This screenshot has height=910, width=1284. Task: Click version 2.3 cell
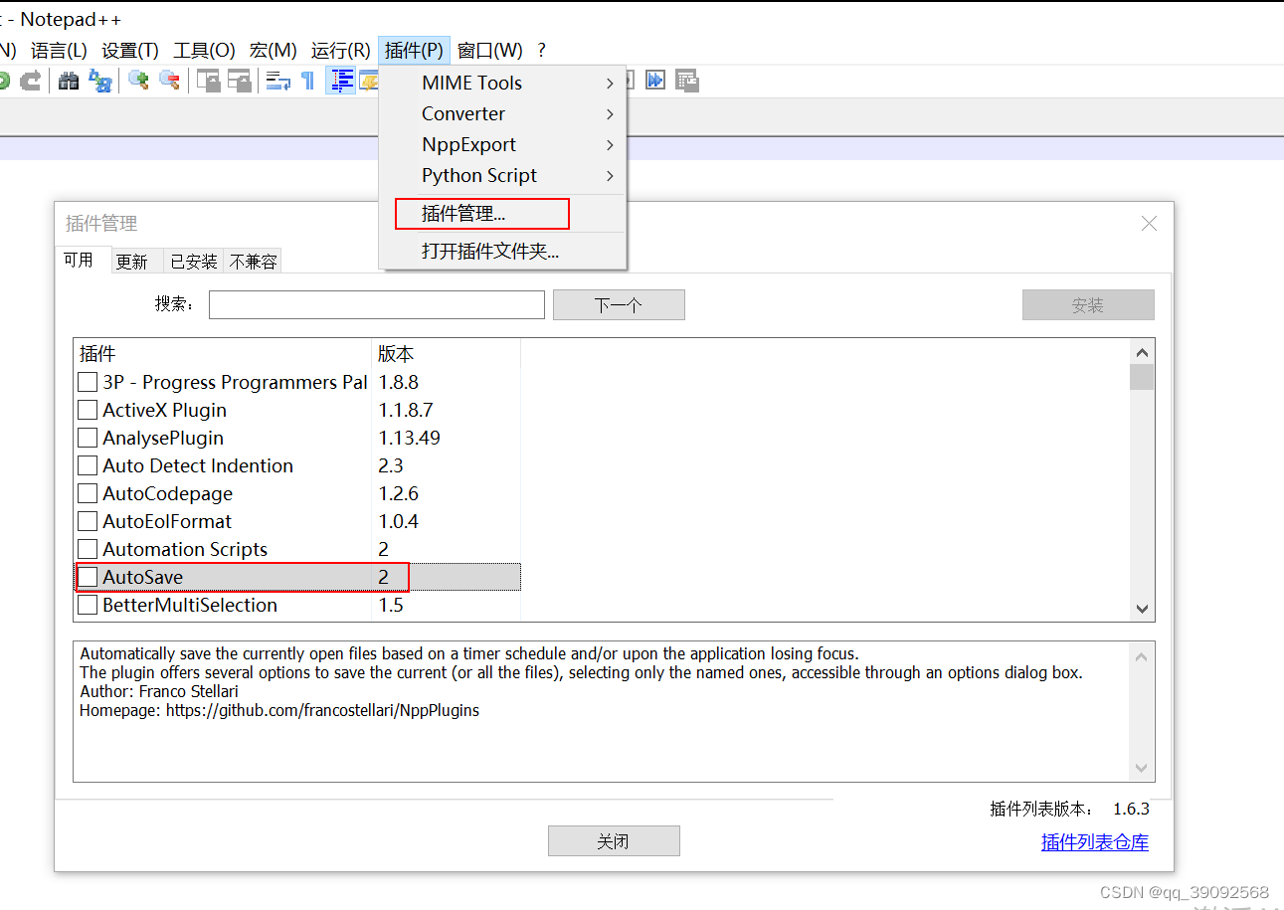pyautogui.click(x=392, y=465)
